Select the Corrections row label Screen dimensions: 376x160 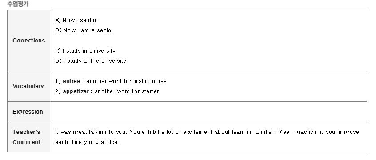click(29, 41)
